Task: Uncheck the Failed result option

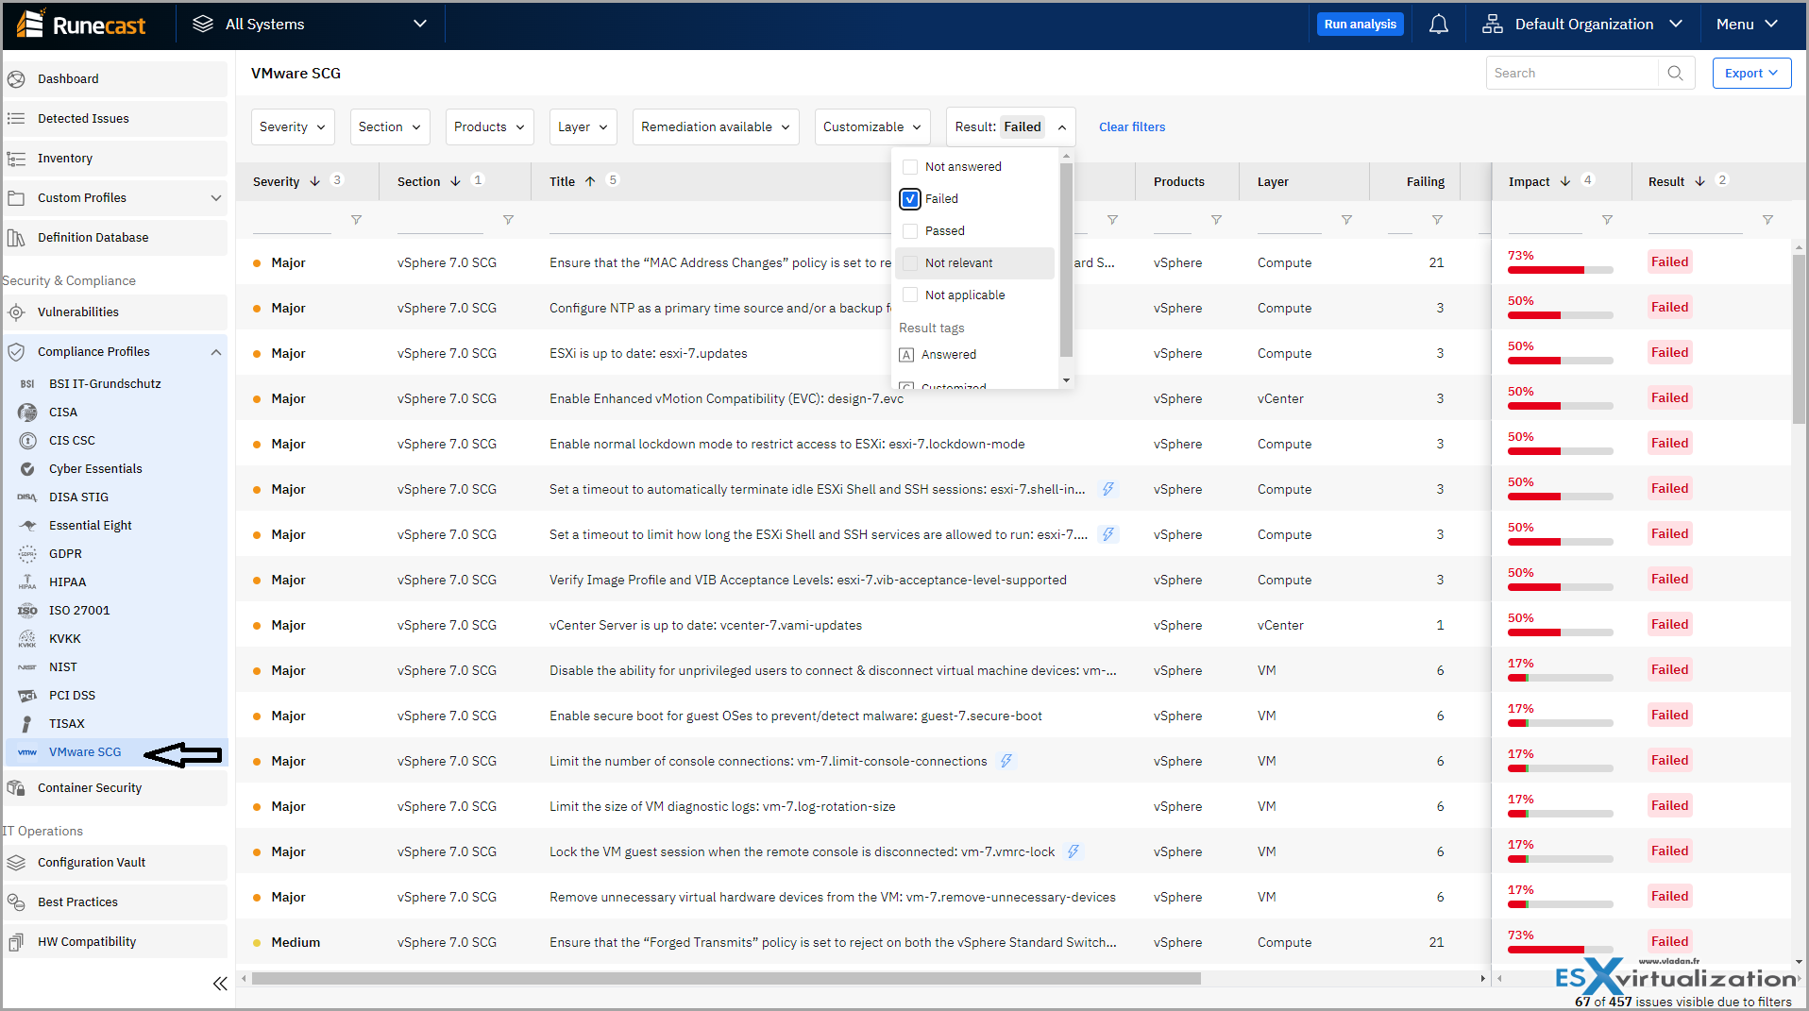Action: tap(910, 199)
